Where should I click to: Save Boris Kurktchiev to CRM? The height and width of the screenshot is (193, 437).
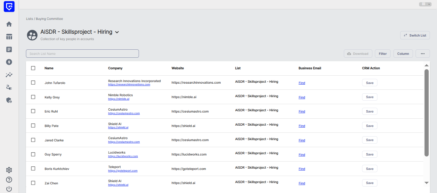[370, 169]
